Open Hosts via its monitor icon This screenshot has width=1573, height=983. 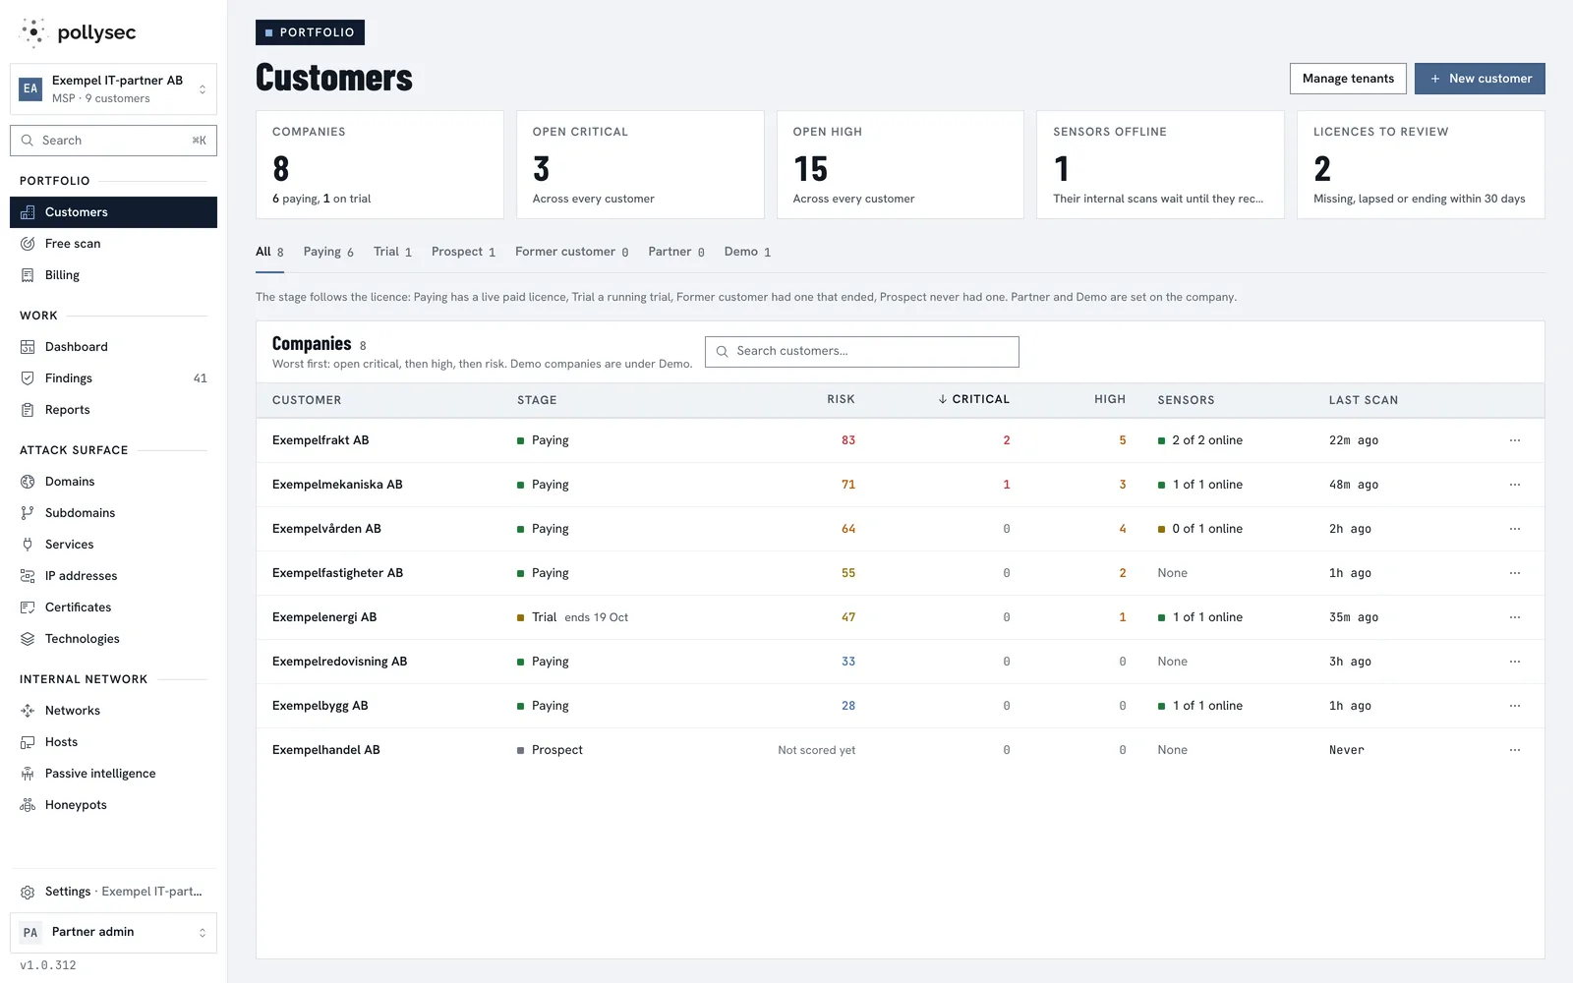click(x=28, y=742)
